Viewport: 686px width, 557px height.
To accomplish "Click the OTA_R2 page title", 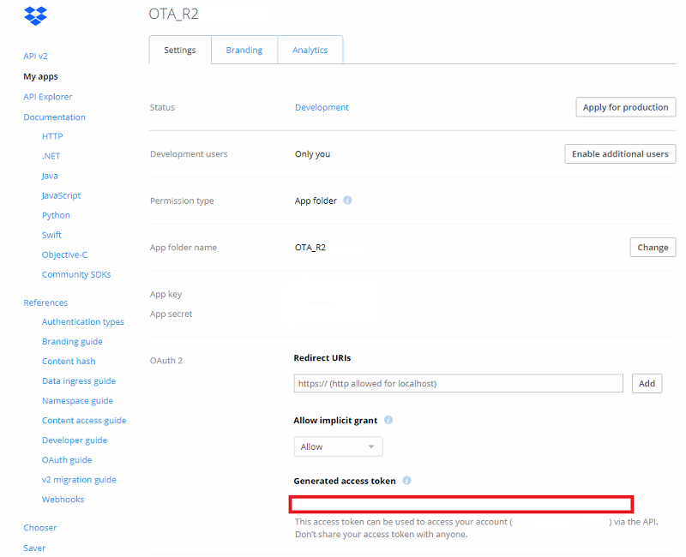I will [174, 14].
